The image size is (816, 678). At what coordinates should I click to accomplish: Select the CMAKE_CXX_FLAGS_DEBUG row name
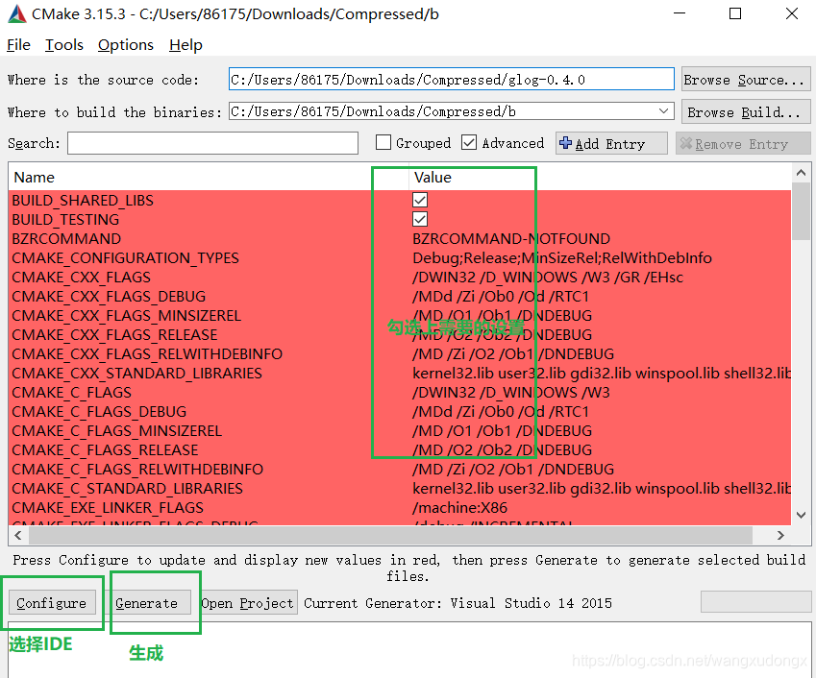109,297
